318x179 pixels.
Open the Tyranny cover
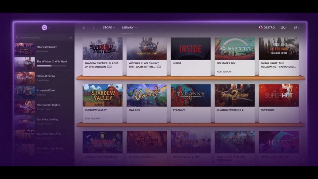(x=191, y=95)
